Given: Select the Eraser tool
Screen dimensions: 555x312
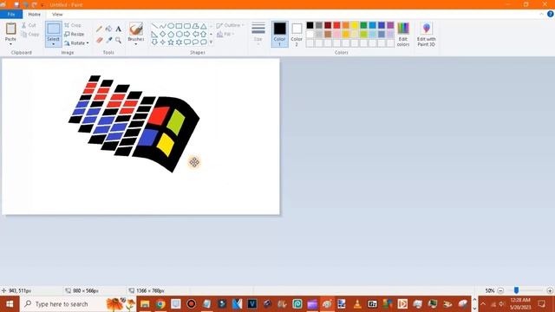Looking at the screenshot, I should tap(100, 40).
